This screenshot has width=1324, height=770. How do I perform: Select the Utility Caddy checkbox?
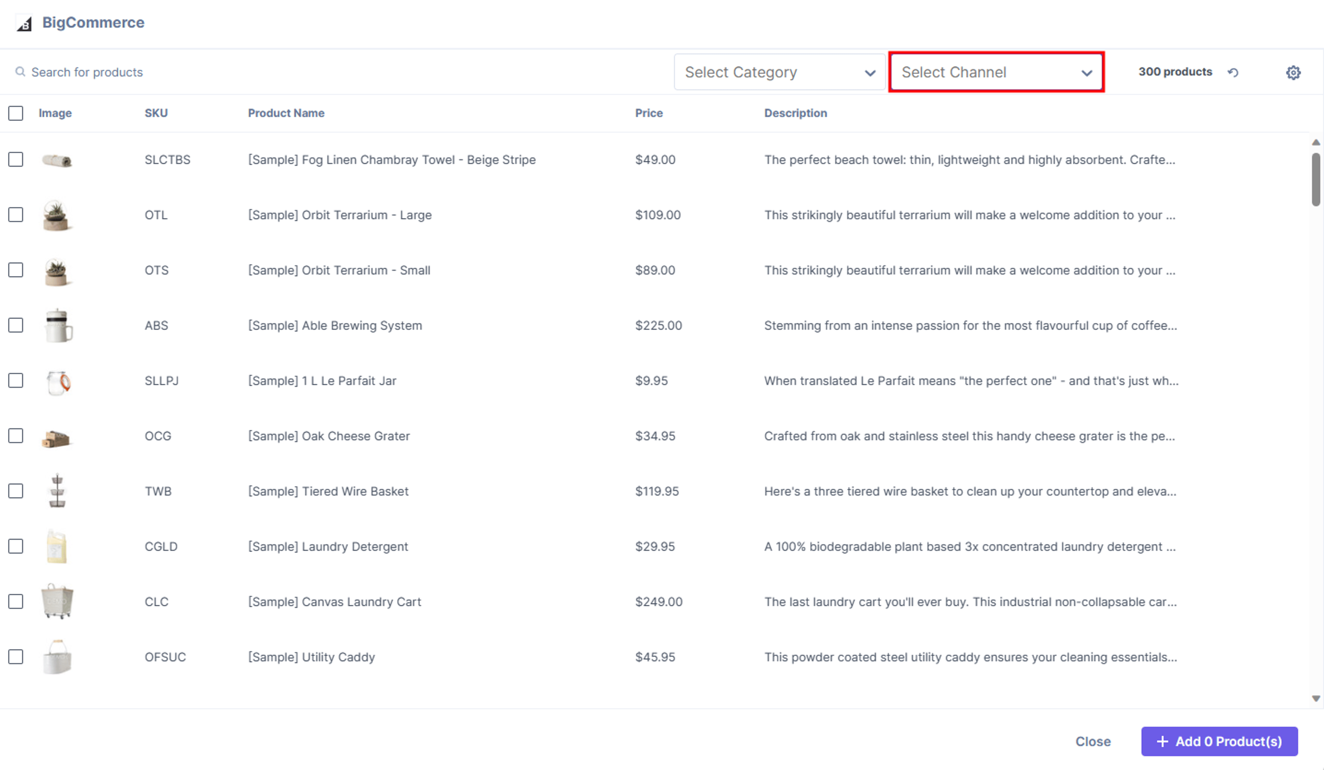pyautogui.click(x=16, y=657)
